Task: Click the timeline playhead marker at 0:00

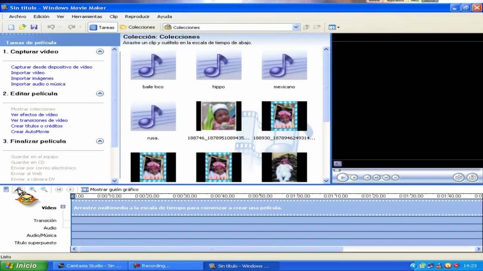Action: click(72, 196)
